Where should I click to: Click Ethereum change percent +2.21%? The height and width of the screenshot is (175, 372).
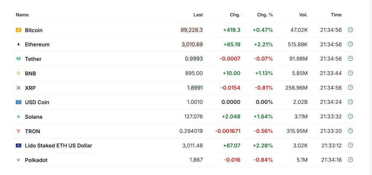point(263,44)
